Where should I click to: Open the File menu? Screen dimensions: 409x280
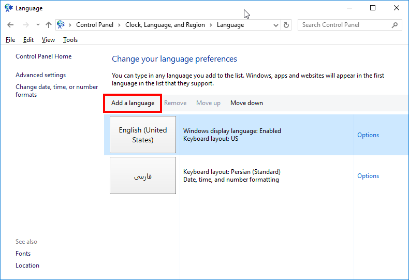pyautogui.click(x=10, y=40)
